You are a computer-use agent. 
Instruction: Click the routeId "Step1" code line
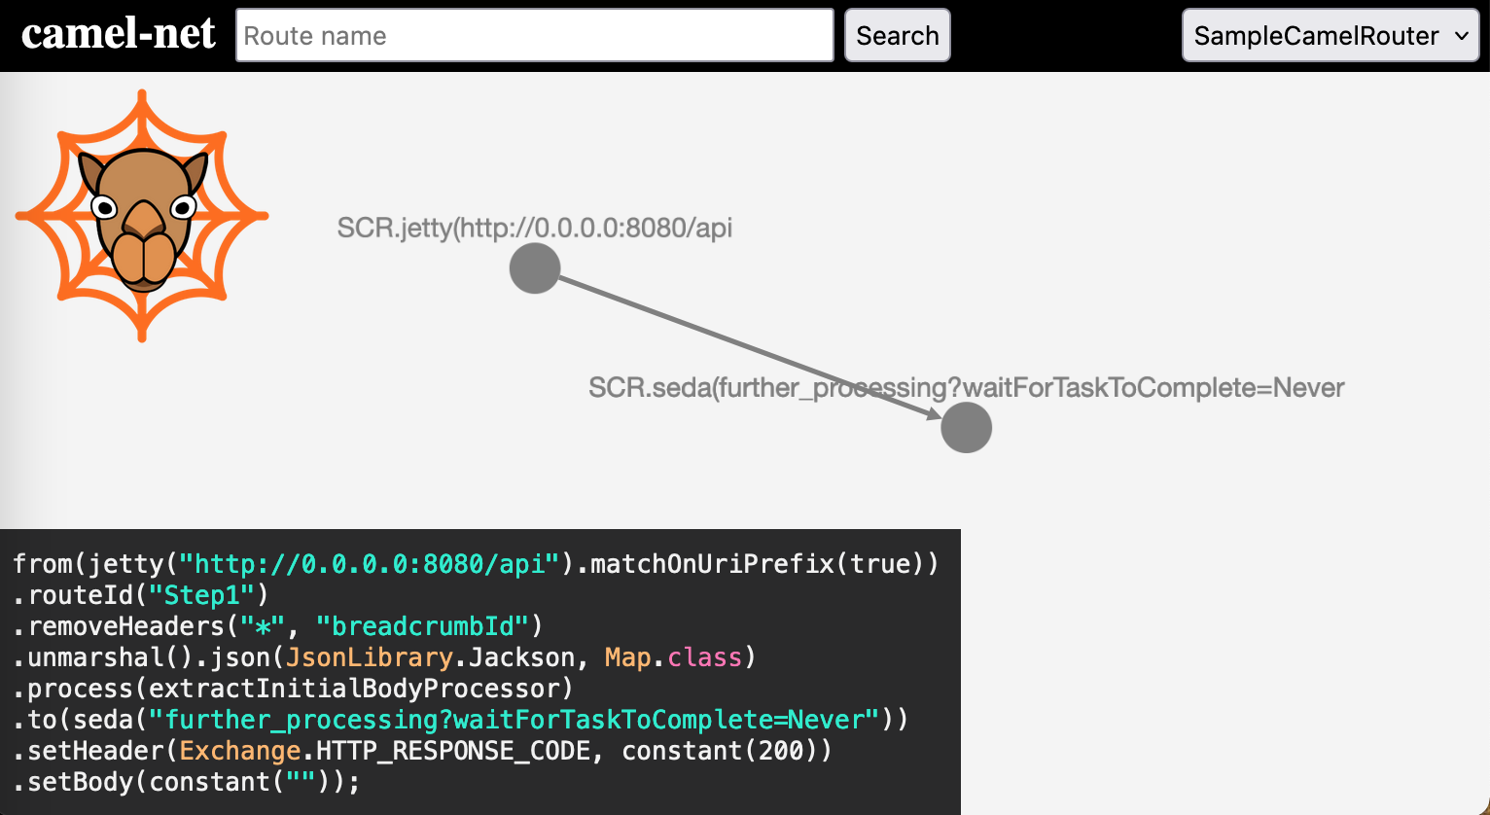tap(140, 595)
